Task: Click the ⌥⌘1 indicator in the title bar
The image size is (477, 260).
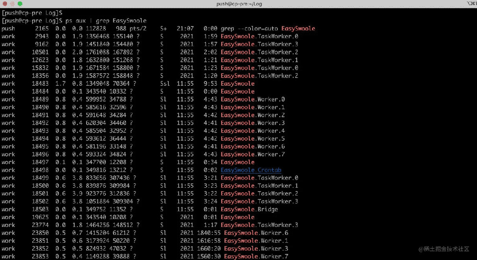Action: [x=471, y=4]
